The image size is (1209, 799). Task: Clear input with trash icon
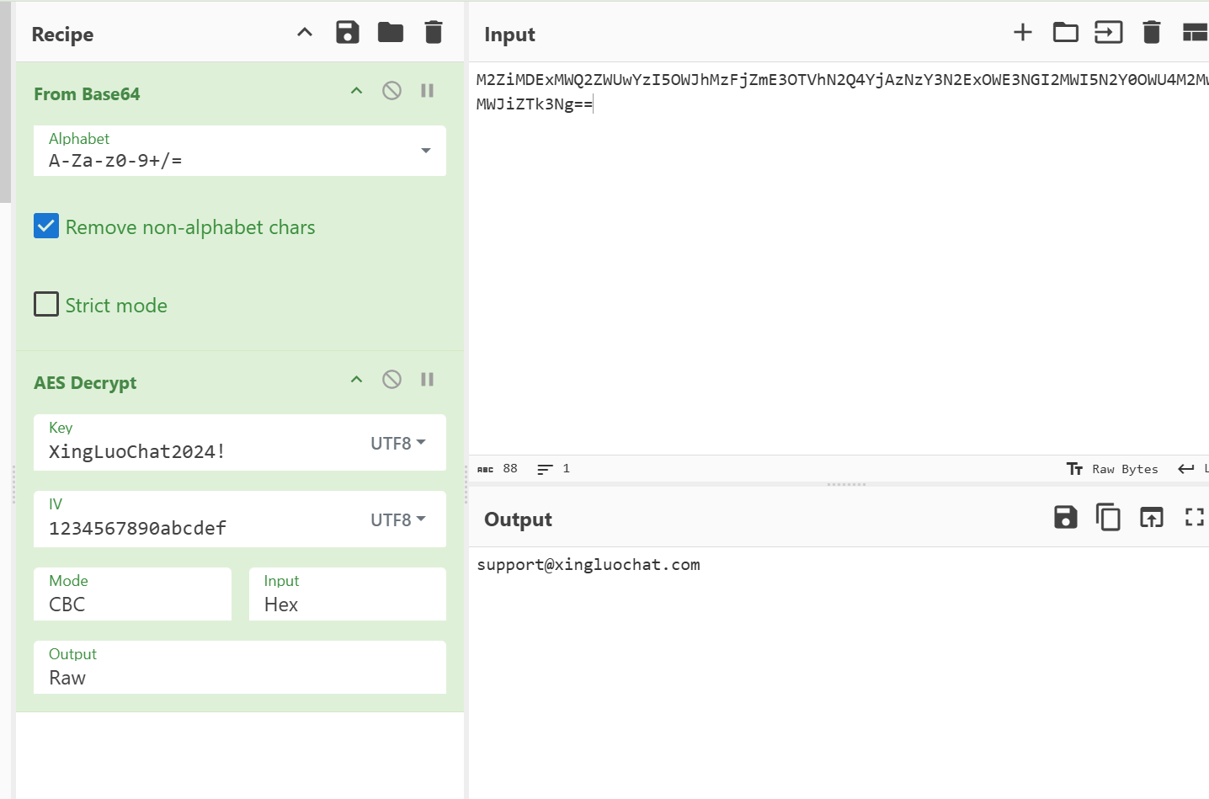coord(1151,33)
